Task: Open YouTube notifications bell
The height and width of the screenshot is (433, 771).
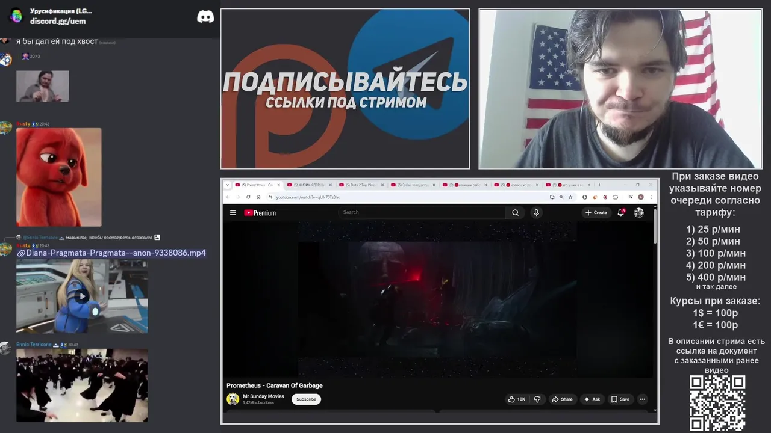Action: coord(621,212)
